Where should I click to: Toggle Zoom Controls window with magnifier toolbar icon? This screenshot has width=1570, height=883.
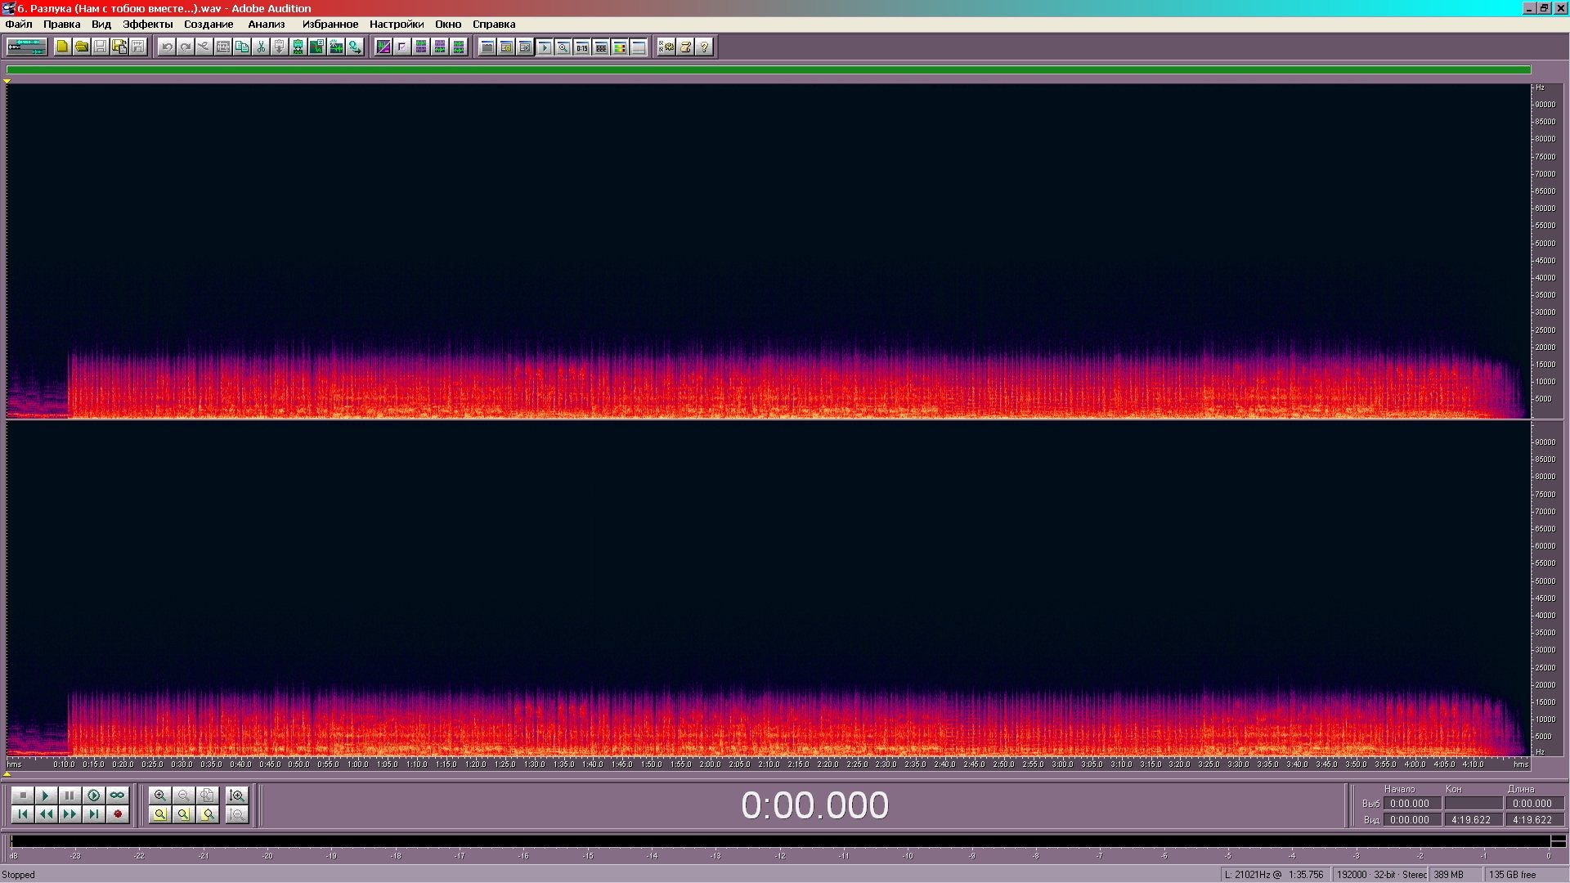tap(563, 47)
